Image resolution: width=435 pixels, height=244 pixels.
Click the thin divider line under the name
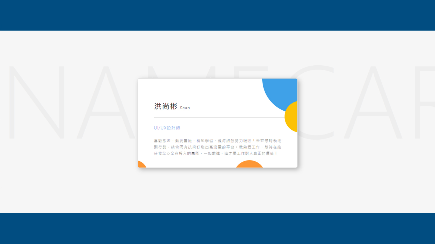coord(219,118)
